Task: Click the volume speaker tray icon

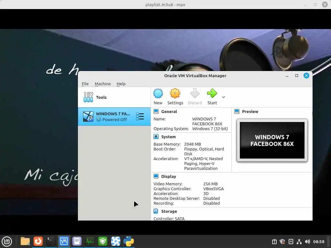Action: pyautogui.click(x=307, y=242)
